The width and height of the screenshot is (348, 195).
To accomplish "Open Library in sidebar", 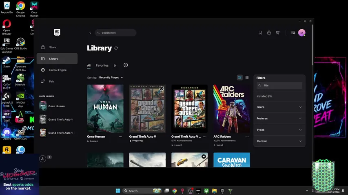I will [57, 58].
